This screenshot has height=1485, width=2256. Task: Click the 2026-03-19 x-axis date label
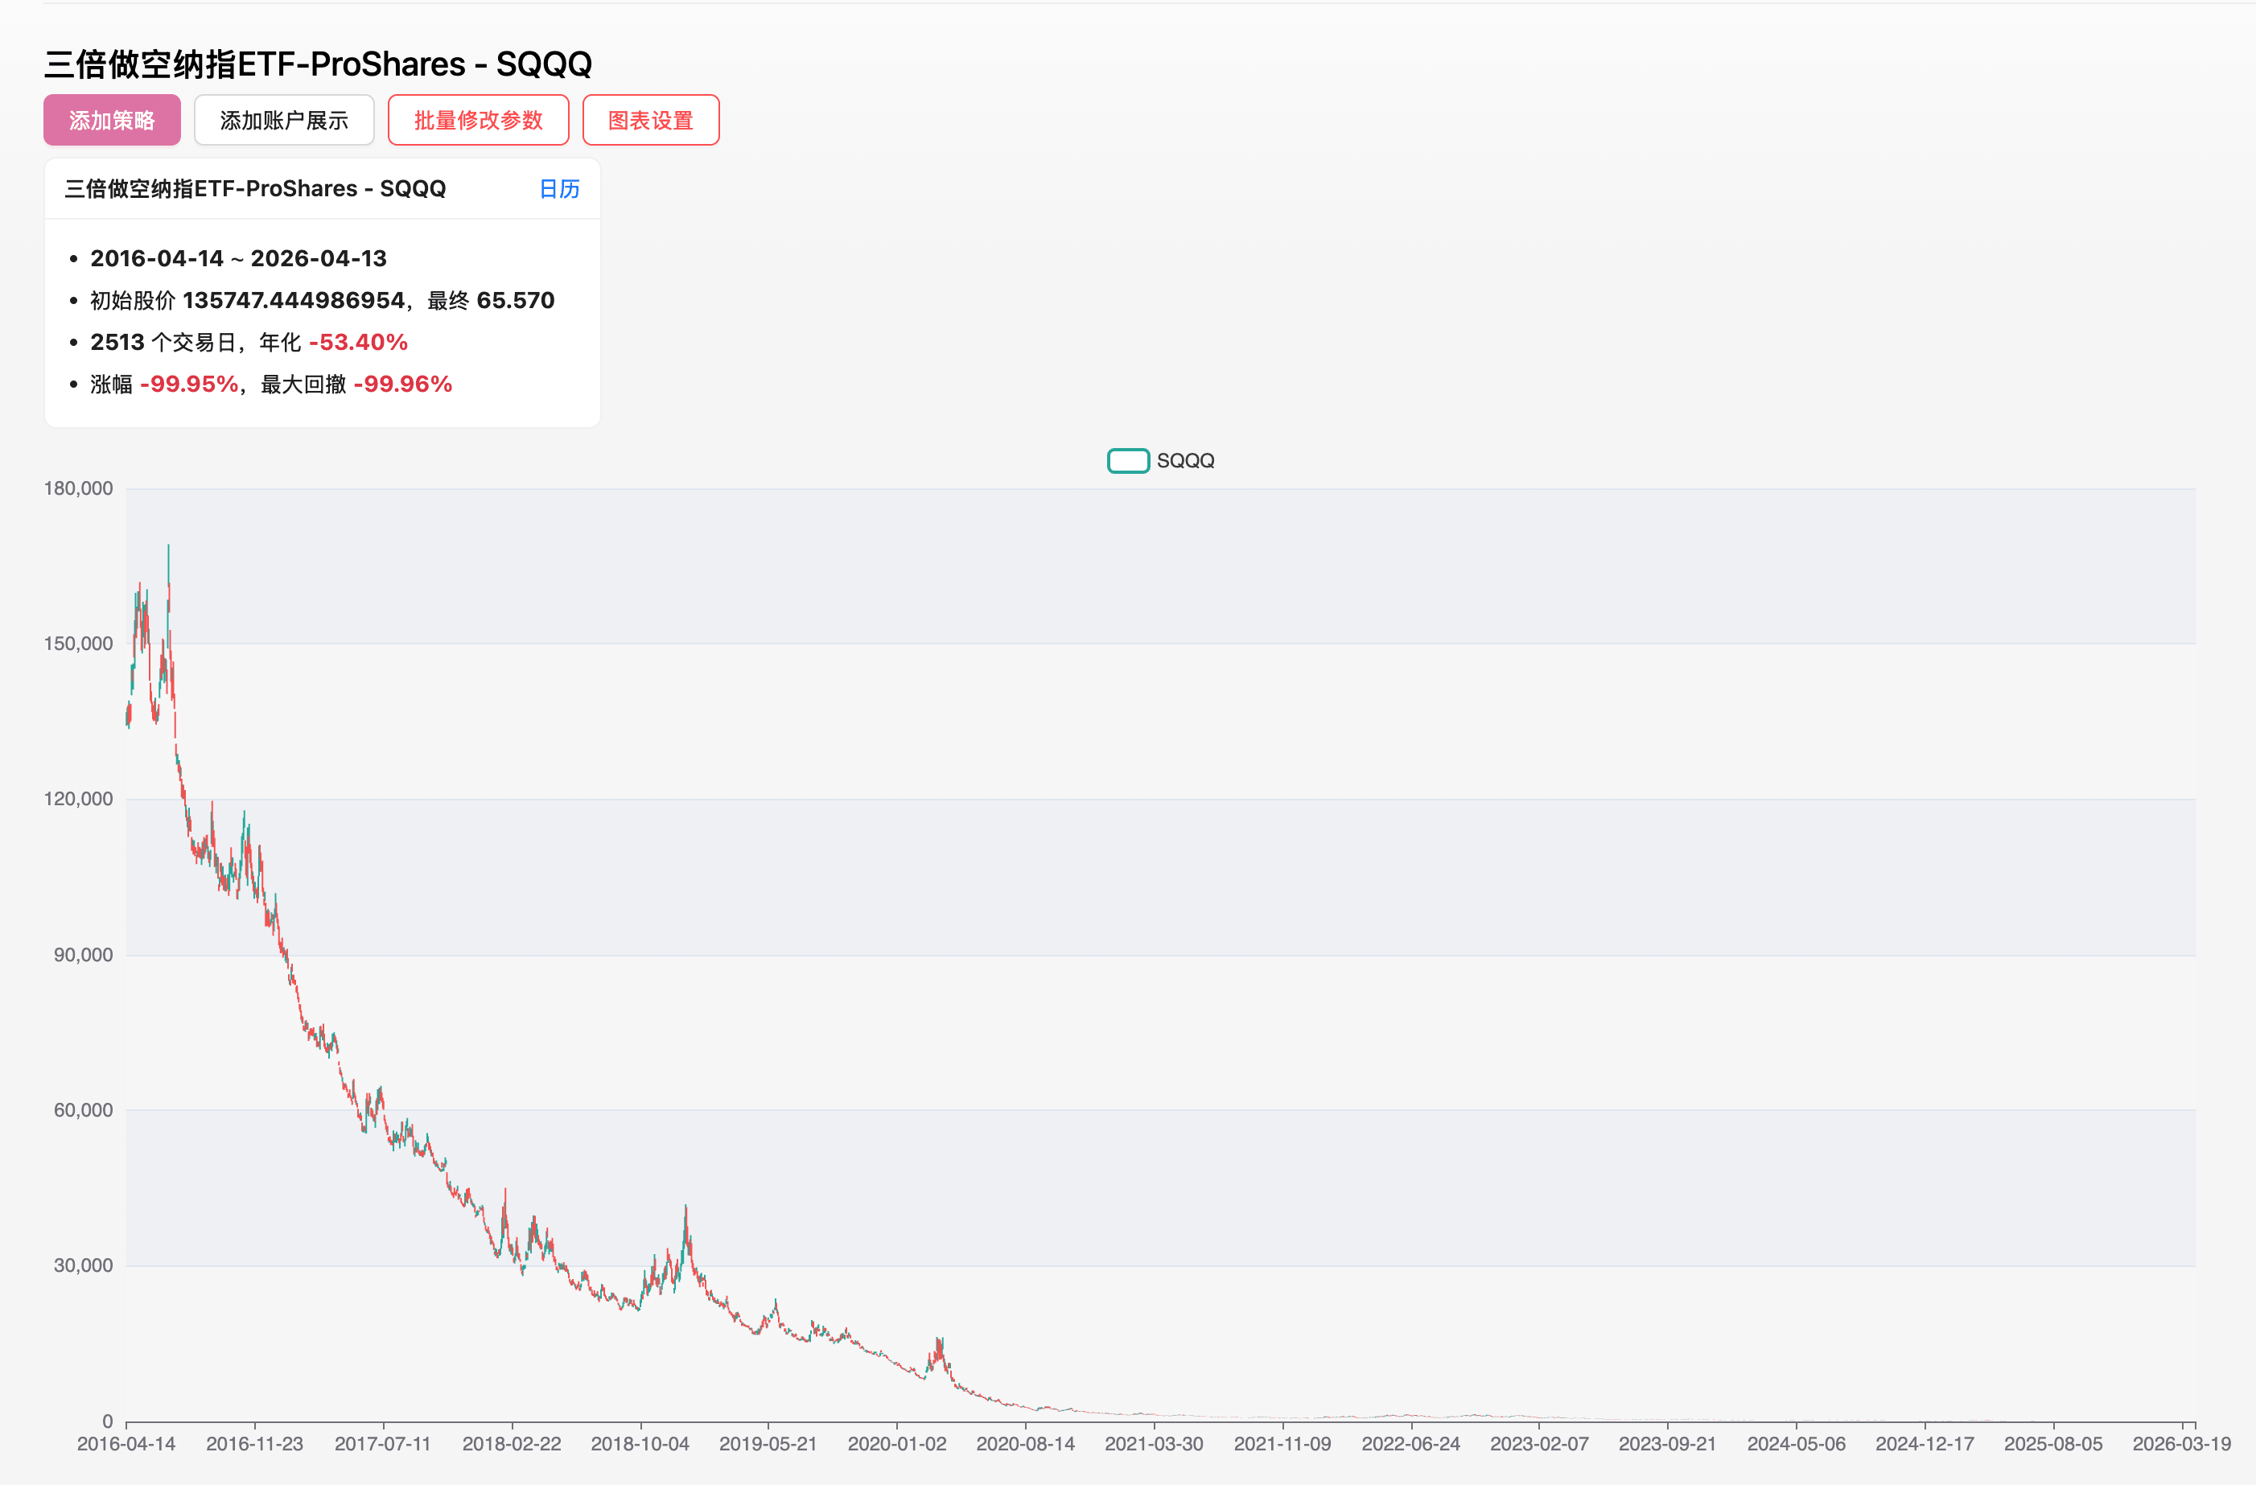pos(2181,1443)
